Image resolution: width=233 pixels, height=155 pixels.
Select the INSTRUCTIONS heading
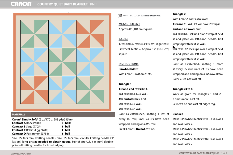click(128, 64)
